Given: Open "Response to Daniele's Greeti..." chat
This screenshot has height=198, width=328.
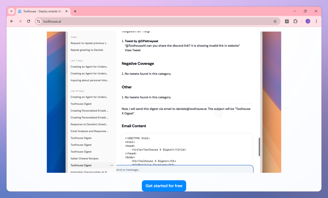Looking at the screenshot, I should (x=89, y=124).
